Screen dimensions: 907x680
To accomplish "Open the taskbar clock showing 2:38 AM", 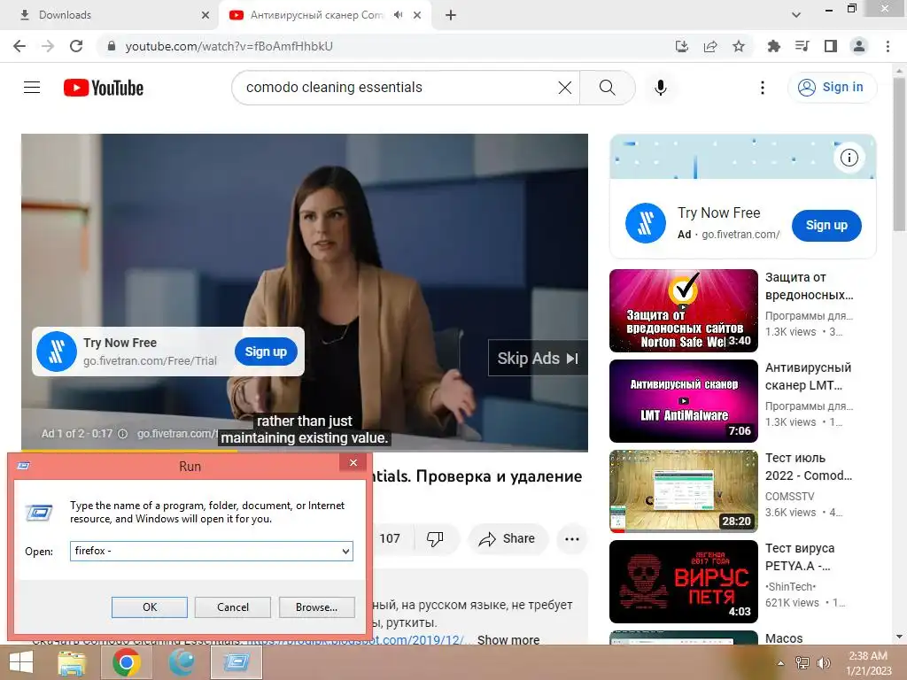I will [x=868, y=663].
